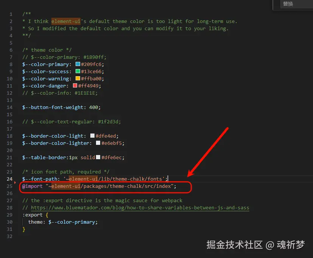
Task: Click the replace (替换) input field
Action: click(x=297, y=4)
